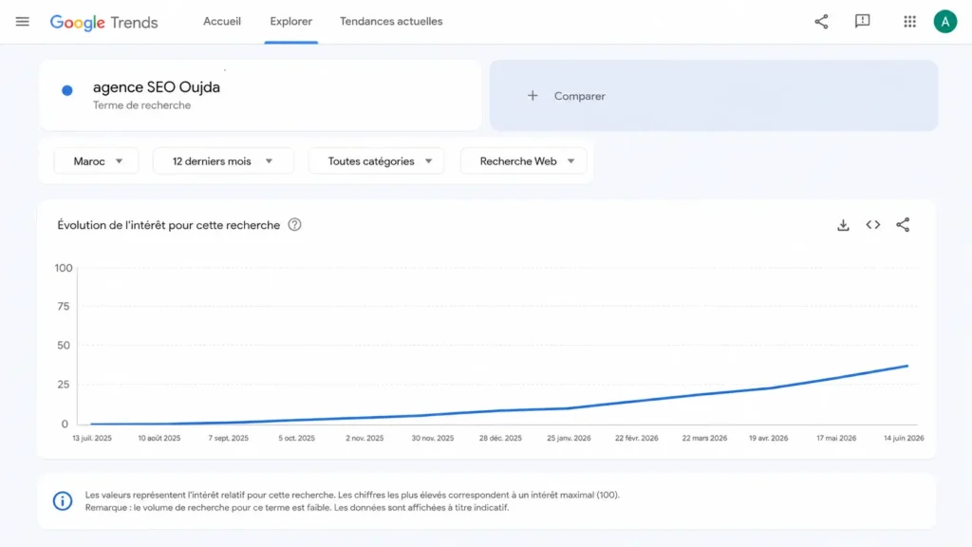Open account avatar labeled A

(944, 22)
